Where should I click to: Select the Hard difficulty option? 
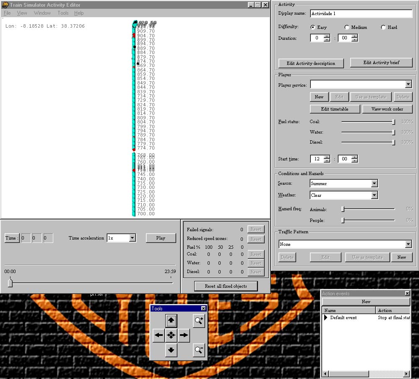coord(382,27)
